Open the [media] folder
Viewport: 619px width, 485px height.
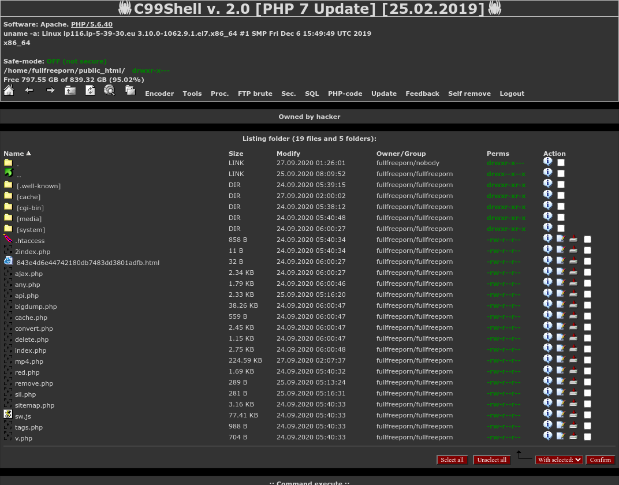29,219
